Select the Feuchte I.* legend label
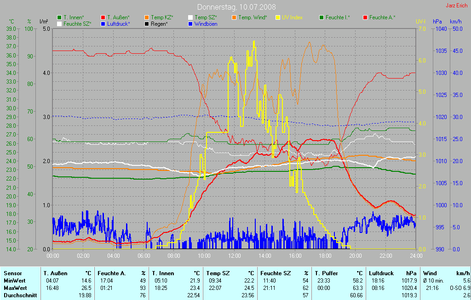This screenshot has height=300, width=471. [x=338, y=18]
